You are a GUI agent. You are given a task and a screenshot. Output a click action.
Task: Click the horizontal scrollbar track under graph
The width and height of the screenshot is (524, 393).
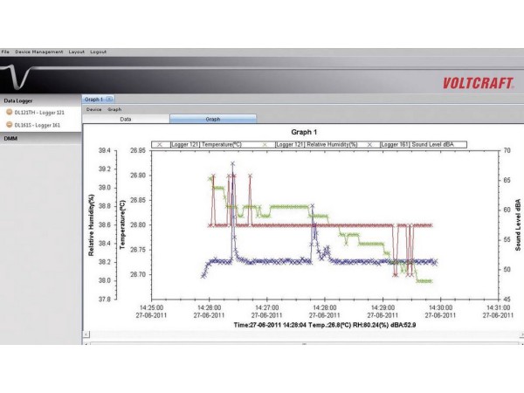[x=304, y=334]
